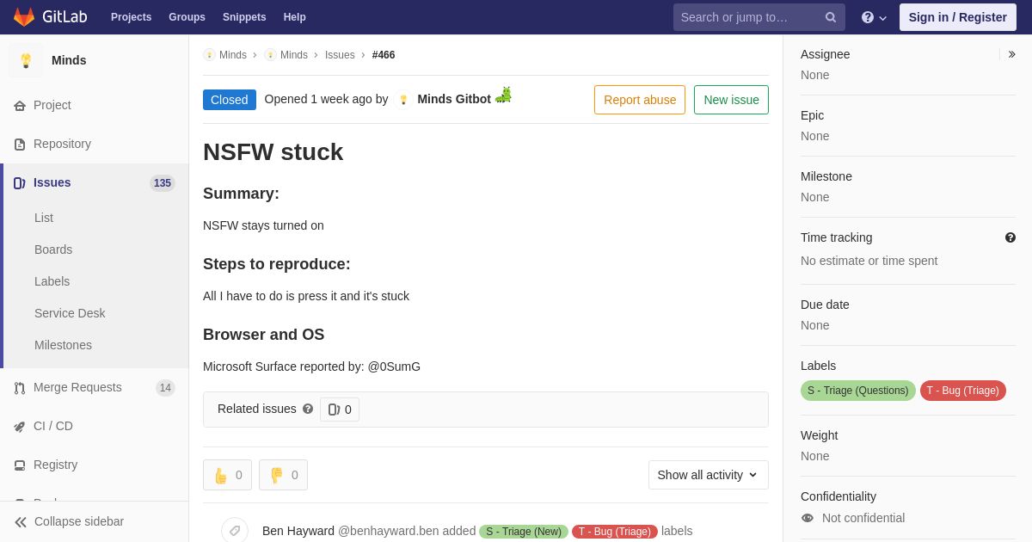This screenshot has width=1032, height=542.
Task: Open the Show all activity dropdown
Action: 709,475
